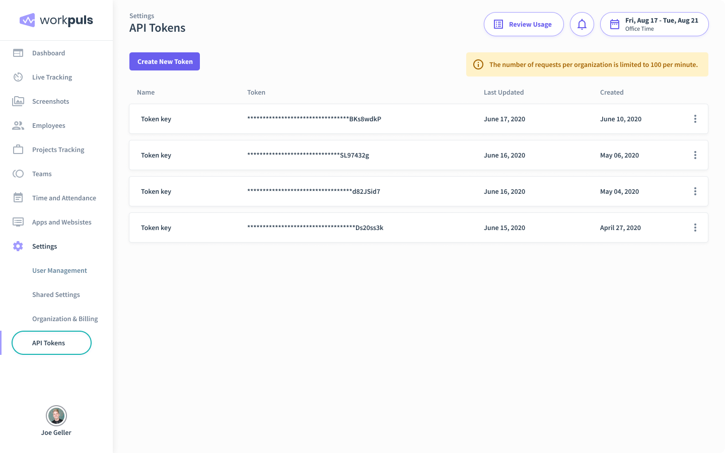
Task: Select the Projects Tracking briefcase icon
Action: [x=18, y=149]
